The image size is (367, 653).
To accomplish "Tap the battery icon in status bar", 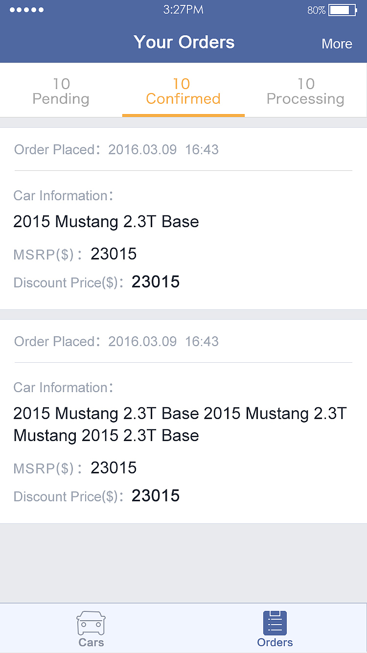I will (342, 10).
